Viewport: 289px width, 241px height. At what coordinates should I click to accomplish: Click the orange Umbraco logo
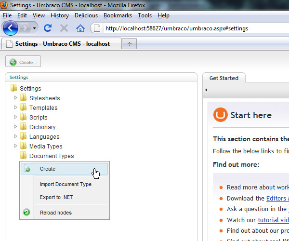pos(221,115)
